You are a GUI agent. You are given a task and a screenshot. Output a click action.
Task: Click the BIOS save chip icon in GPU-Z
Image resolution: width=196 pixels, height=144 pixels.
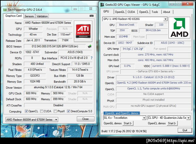coord(90,46)
